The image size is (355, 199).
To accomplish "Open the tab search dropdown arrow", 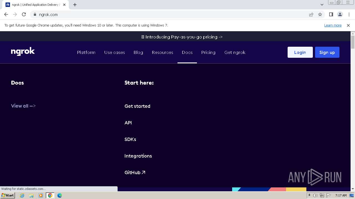I will pyautogui.click(x=322, y=5).
